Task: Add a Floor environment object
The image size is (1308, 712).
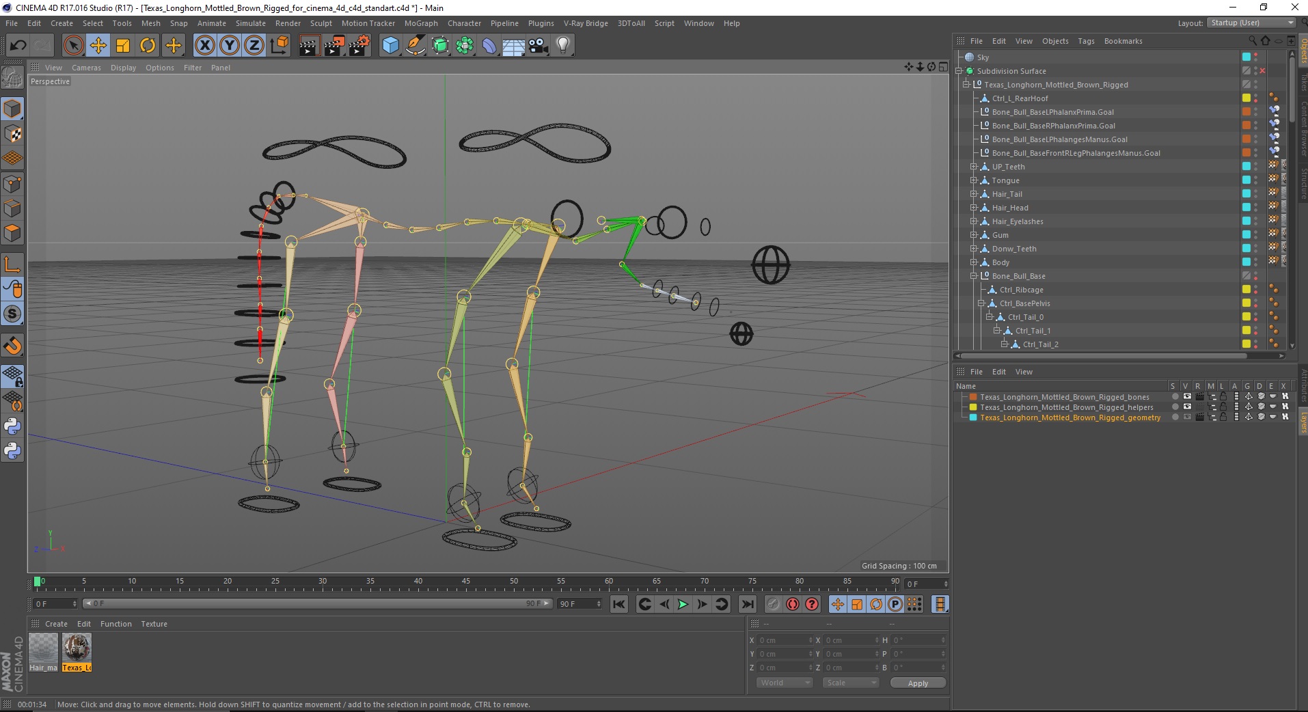Action: click(x=514, y=46)
